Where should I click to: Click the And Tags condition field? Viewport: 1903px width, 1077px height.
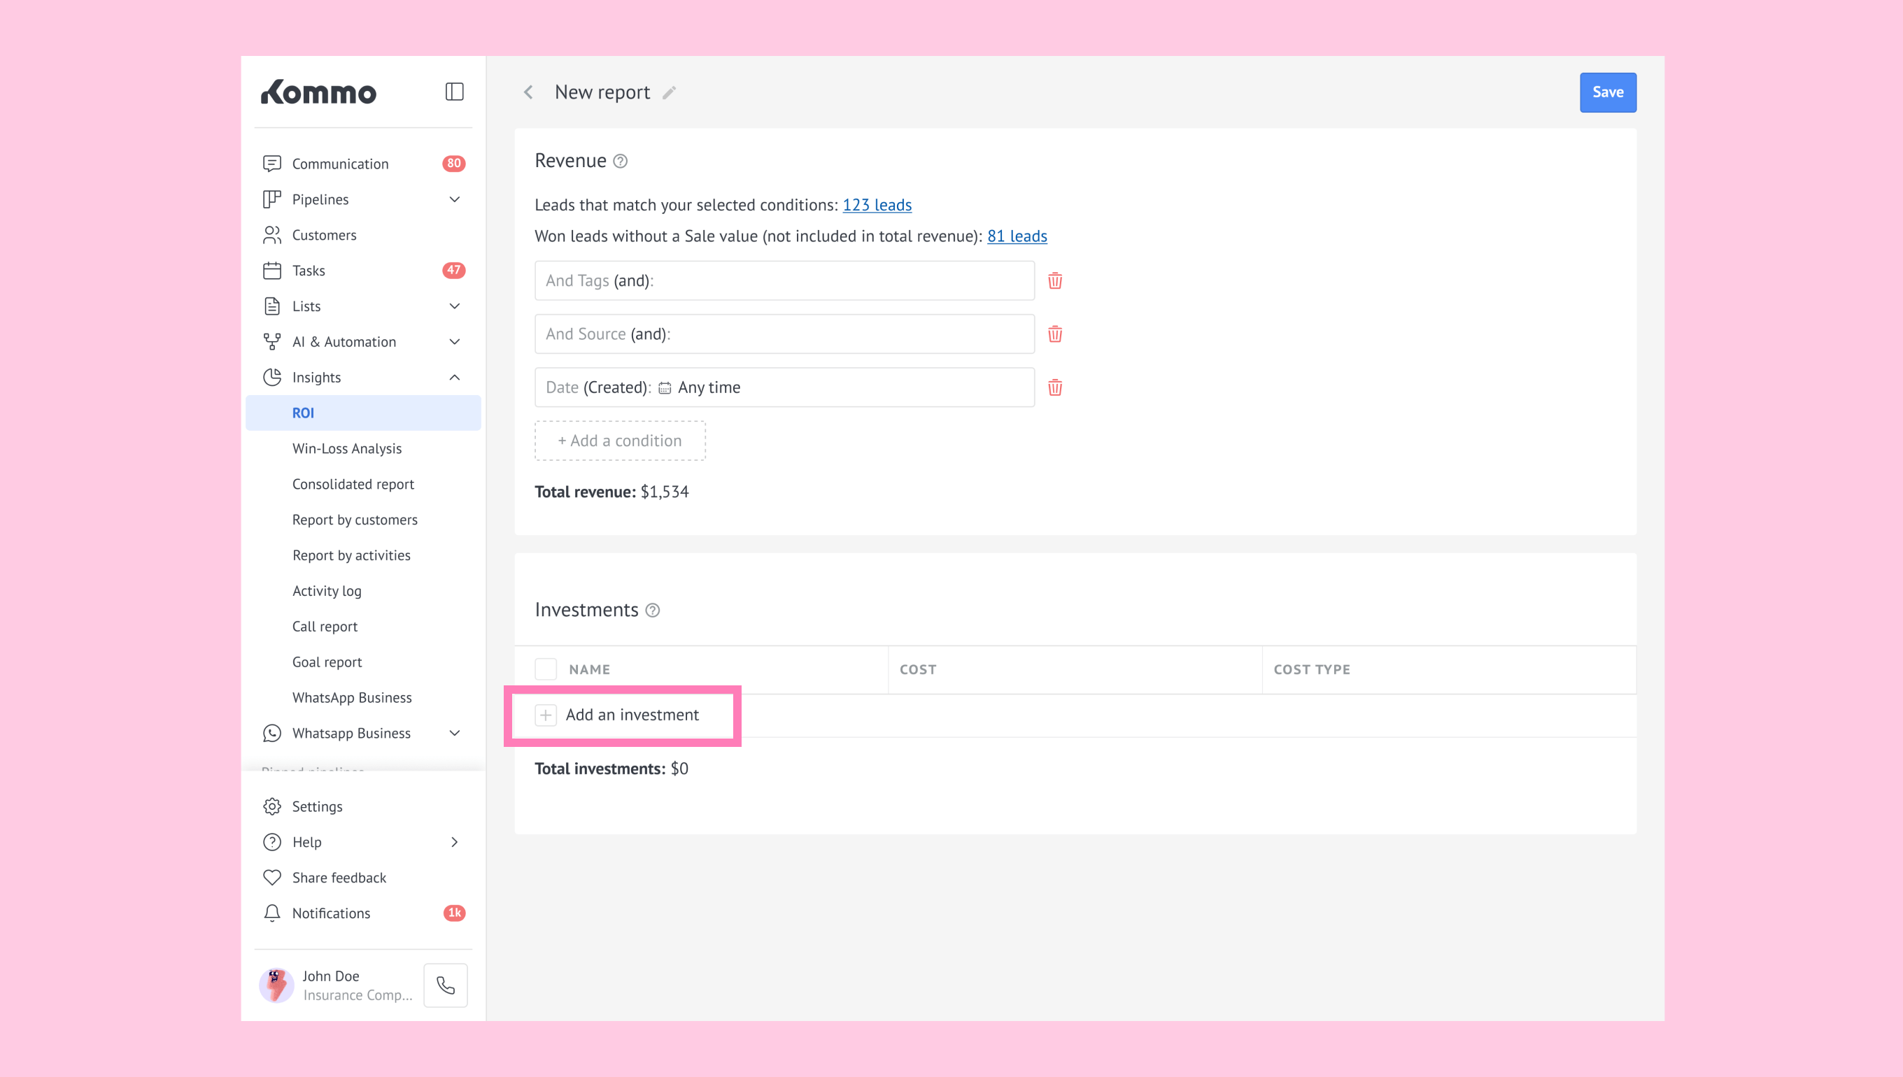(784, 280)
